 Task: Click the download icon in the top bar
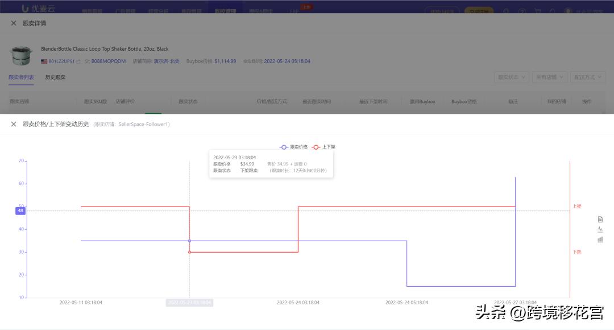(506, 10)
